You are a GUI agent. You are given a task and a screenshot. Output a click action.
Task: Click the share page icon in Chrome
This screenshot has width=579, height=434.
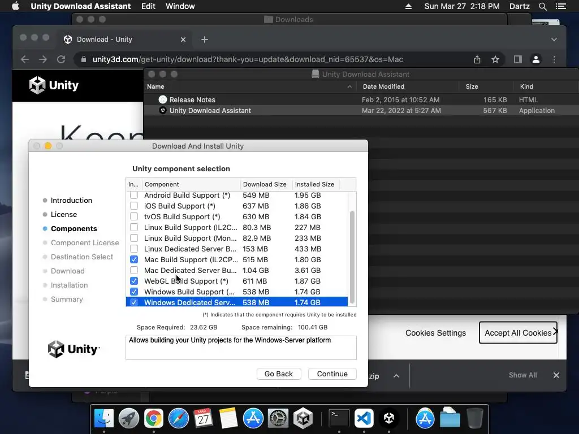pos(477,59)
